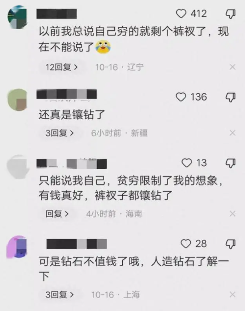Tap the comment text 还真是镶钻了
245x311 pixels.
(x=72, y=115)
